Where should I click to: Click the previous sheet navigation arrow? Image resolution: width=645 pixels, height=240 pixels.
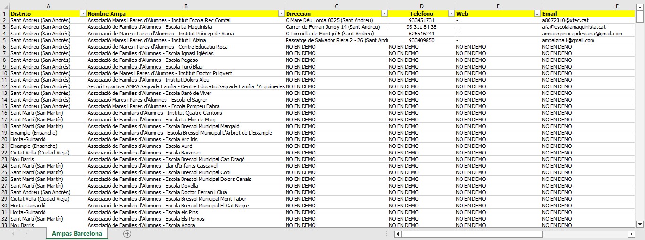point(13,234)
